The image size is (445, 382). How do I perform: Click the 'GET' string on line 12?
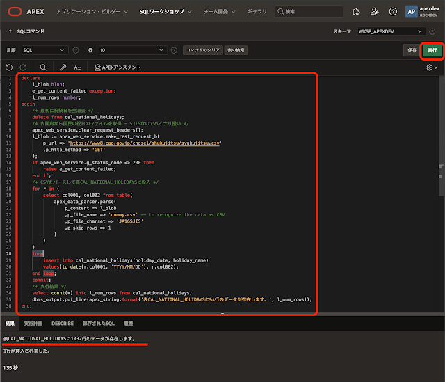(99, 150)
